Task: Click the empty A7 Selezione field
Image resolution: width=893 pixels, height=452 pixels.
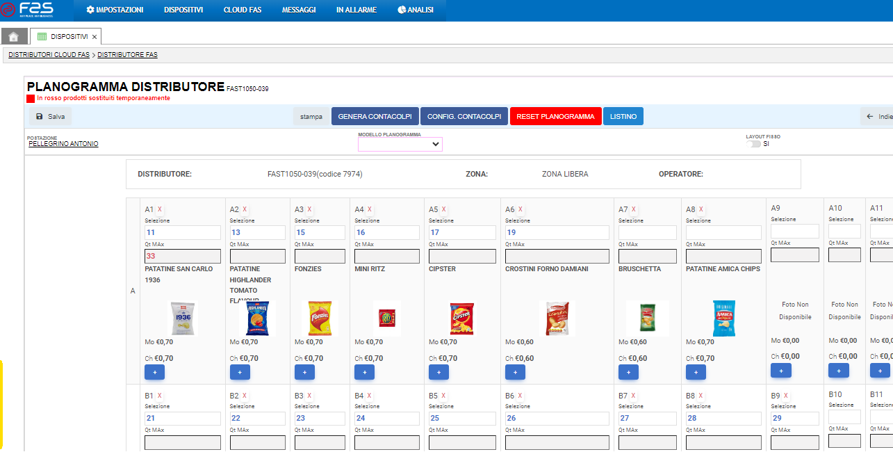Action: [x=648, y=232]
